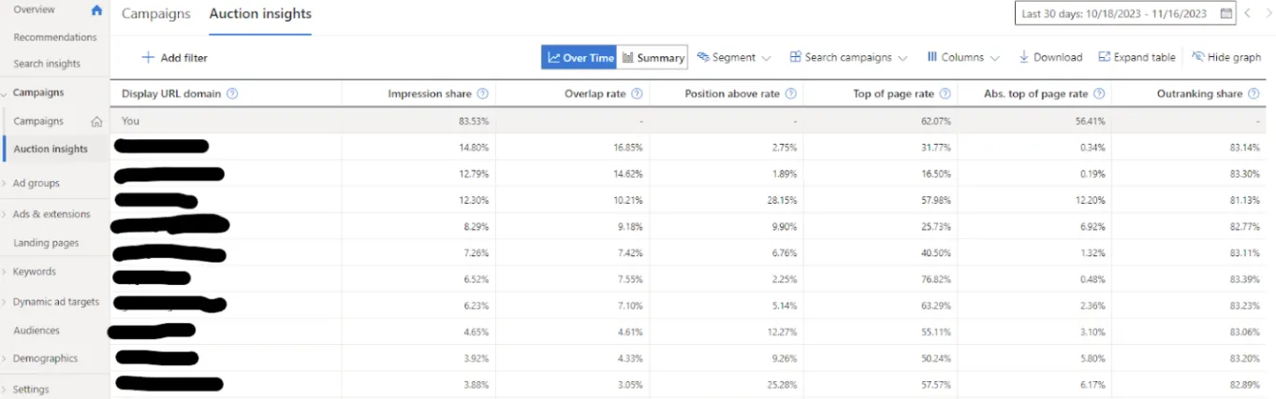This screenshot has height=399, width=1276.
Task: Expand Settings in the sidebar
Action: pos(5,390)
